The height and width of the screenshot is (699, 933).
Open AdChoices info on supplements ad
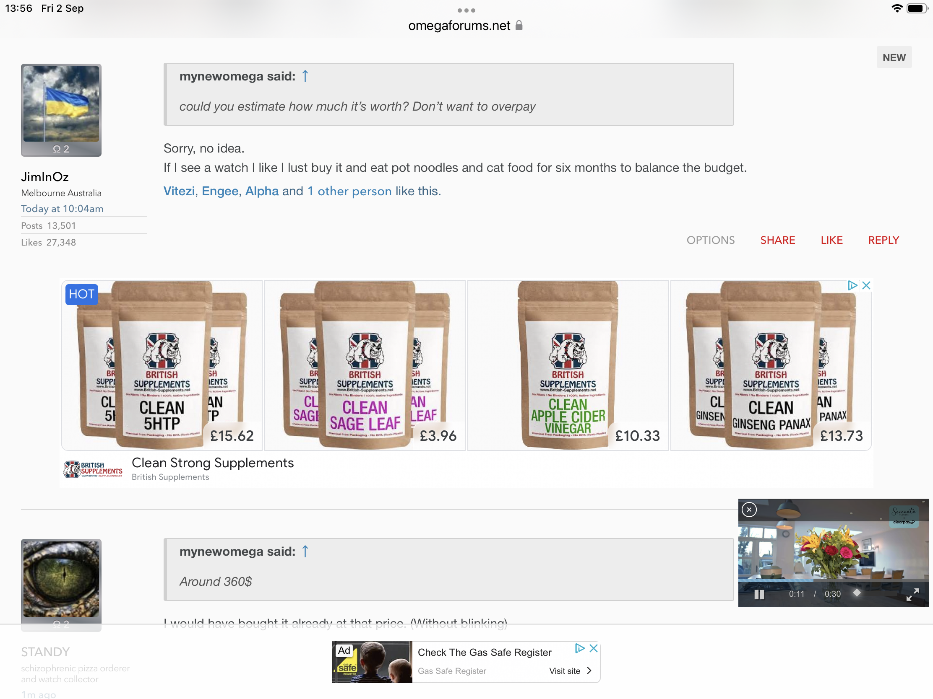point(852,285)
